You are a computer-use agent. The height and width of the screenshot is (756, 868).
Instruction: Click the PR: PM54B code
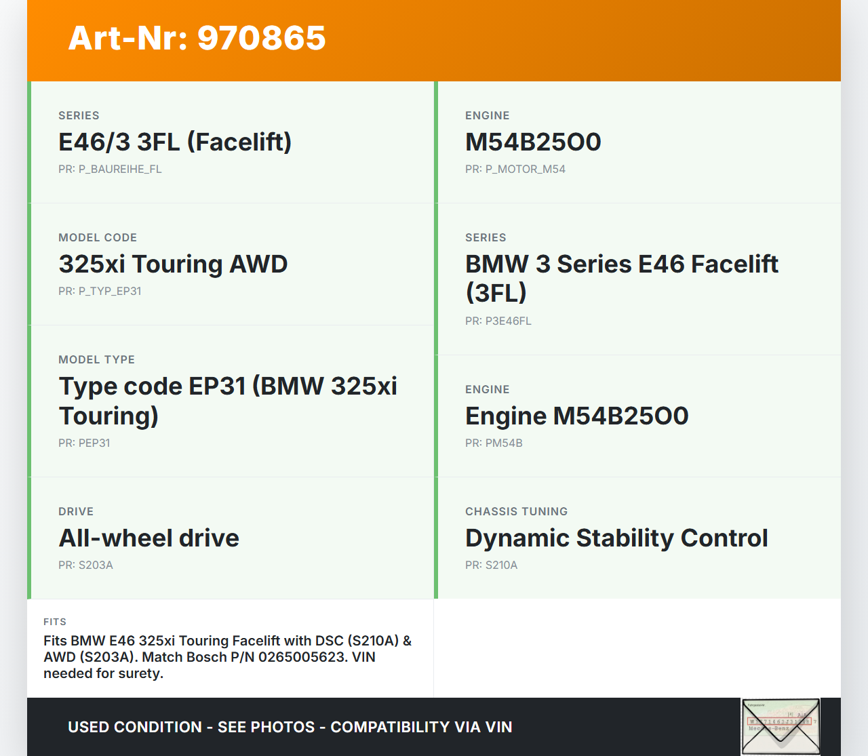[494, 443]
